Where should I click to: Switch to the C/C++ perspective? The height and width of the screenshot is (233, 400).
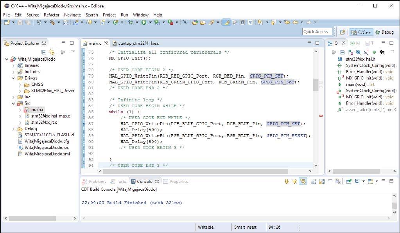(361, 32)
